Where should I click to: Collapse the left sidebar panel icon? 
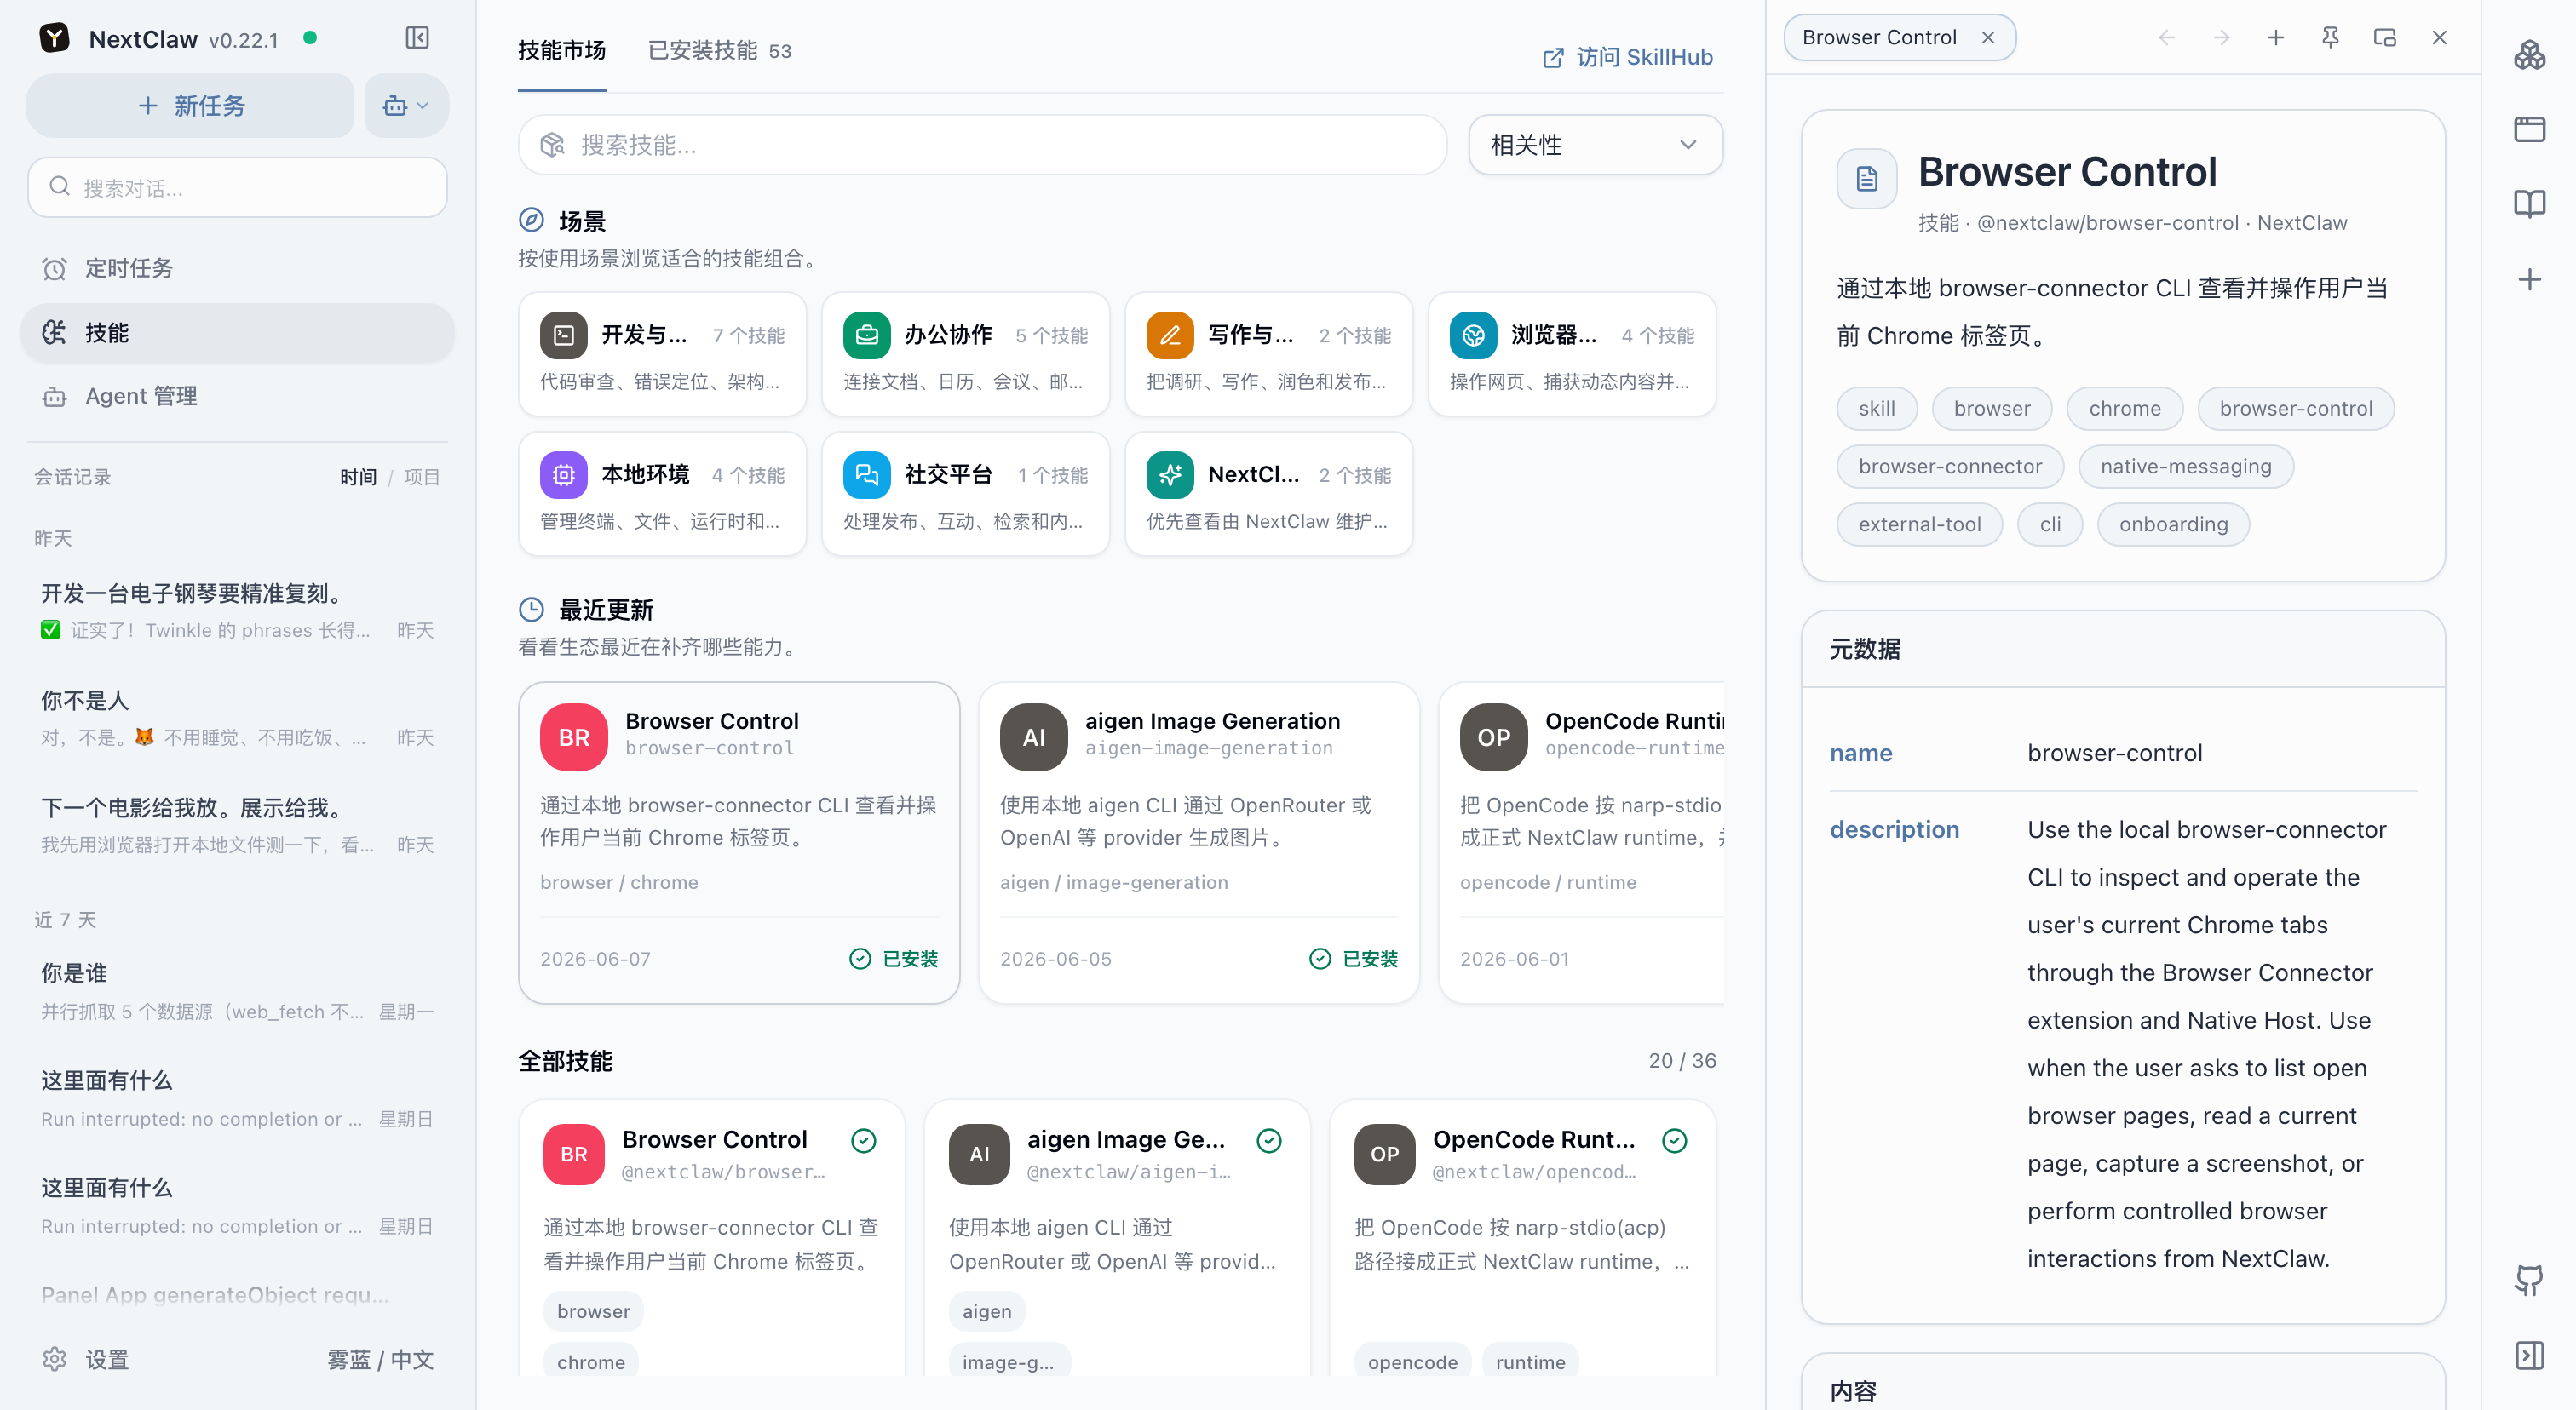(417, 38)
